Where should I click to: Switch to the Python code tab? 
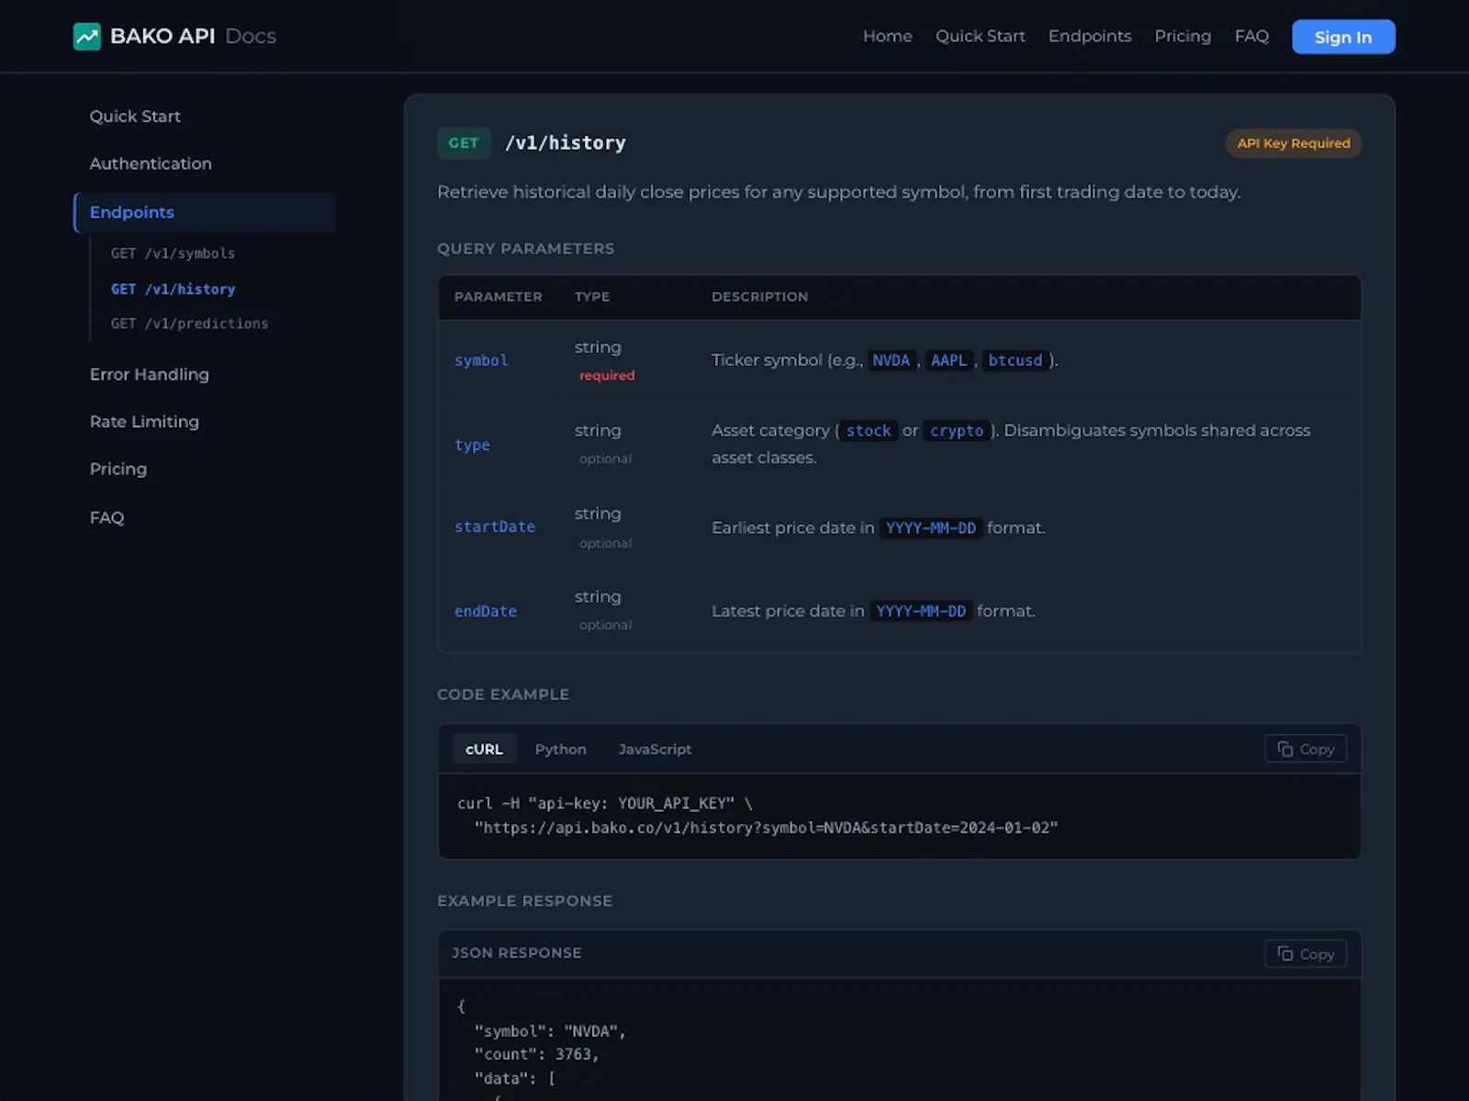(x=560, y=750)
